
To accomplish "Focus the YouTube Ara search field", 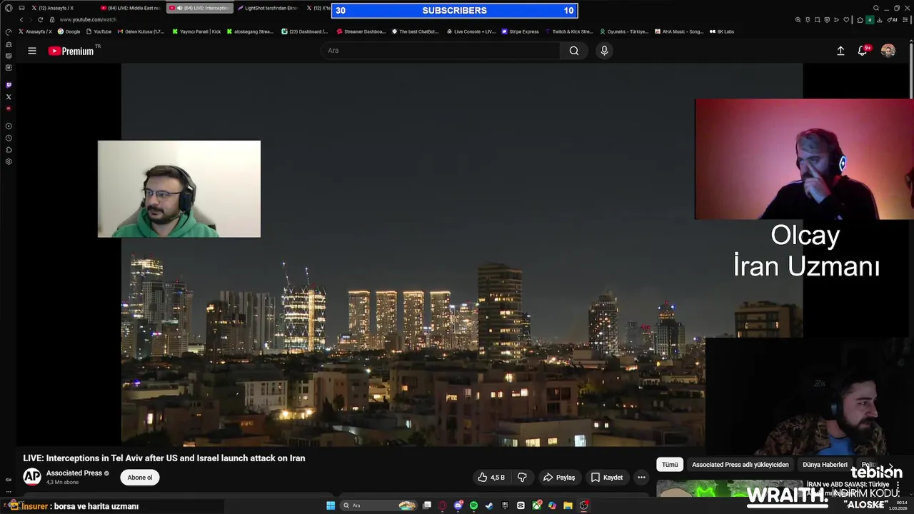I will pos(441,51).
